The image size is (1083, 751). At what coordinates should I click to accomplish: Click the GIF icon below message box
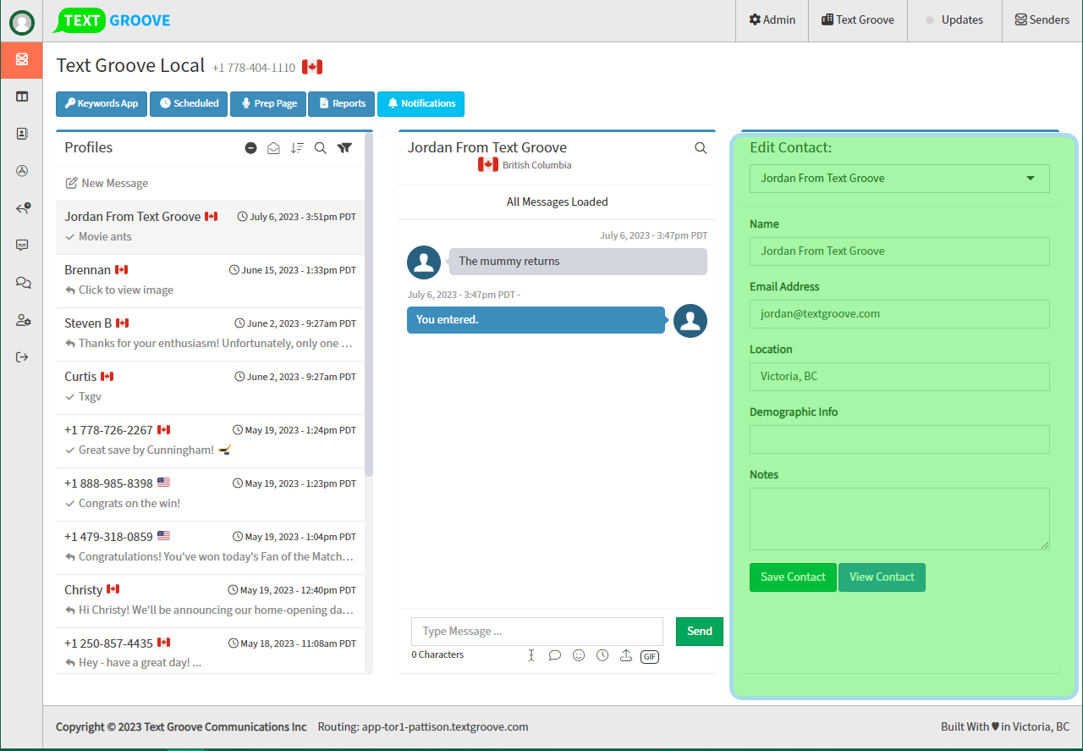click(x=650, y=656)
